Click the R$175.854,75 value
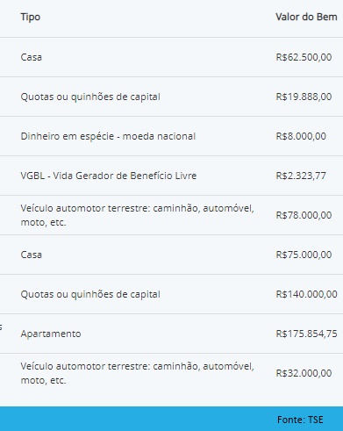Image resolution: width=343 pixels, height=431 pixels. (306, 334)
